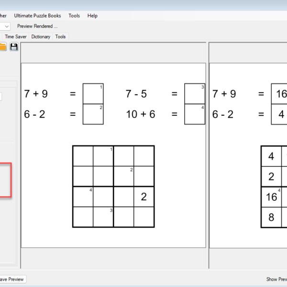Click the puzzle grid cell labeled 1
This screenshot has height=287, width=287.
click(x=103, y=156)
